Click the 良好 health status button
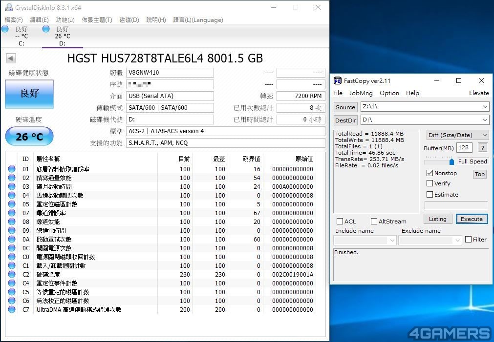This screenshot has height=342, width=494. (x=29, y=94)
